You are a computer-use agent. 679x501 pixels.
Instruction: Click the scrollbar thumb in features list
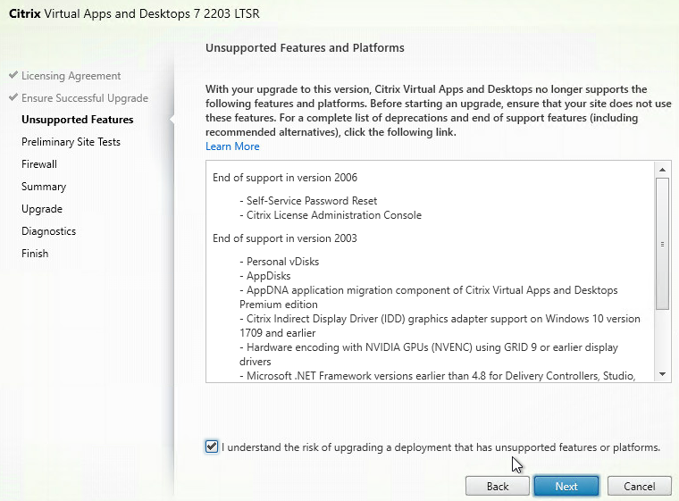(x=662, y=244)
